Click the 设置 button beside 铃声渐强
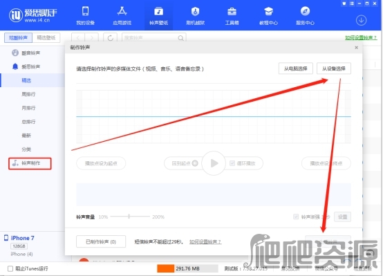Viewport: 383px width, 276px height. (342, 217)
